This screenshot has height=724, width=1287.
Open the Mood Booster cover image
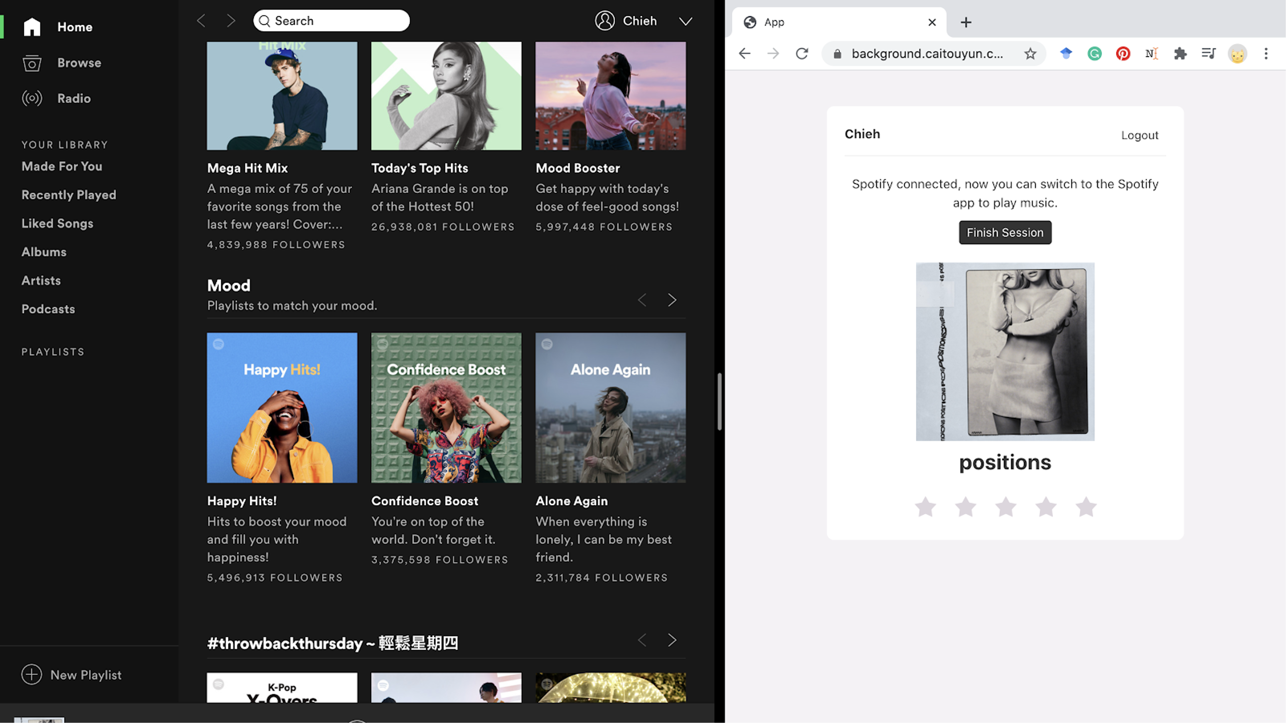click(611, 96)
